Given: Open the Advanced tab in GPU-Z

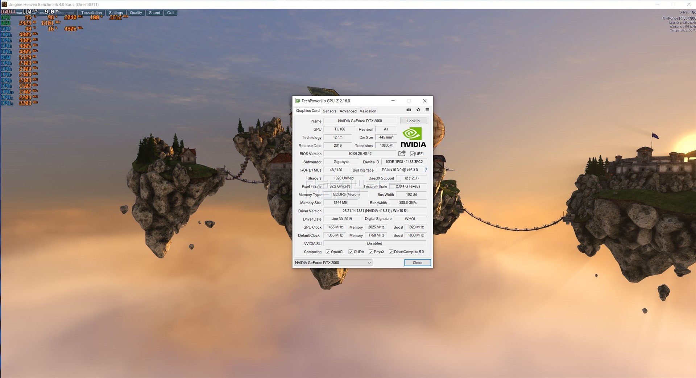Looking at the screenshot, I should [348, 111].
